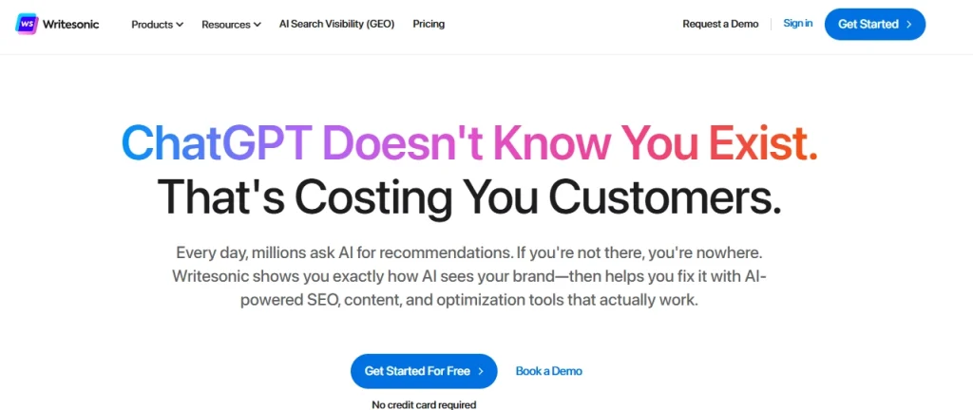
Task: Click the chevron next to Products
Action: coord(180,25)
